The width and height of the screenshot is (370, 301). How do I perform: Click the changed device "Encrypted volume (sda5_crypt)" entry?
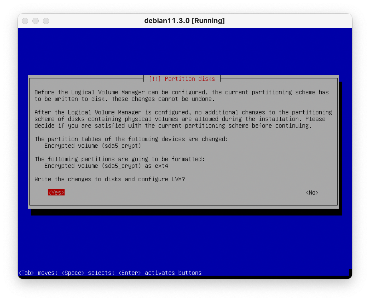point(92,146)
